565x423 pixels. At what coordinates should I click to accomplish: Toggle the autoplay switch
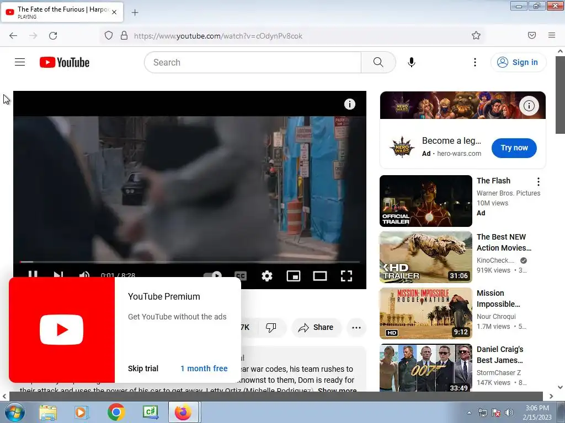click(213, 275)
